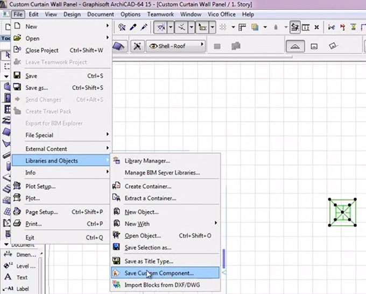Click the Open folder icon
This screenshot has width=366, height=294.
tap(17, 38)
